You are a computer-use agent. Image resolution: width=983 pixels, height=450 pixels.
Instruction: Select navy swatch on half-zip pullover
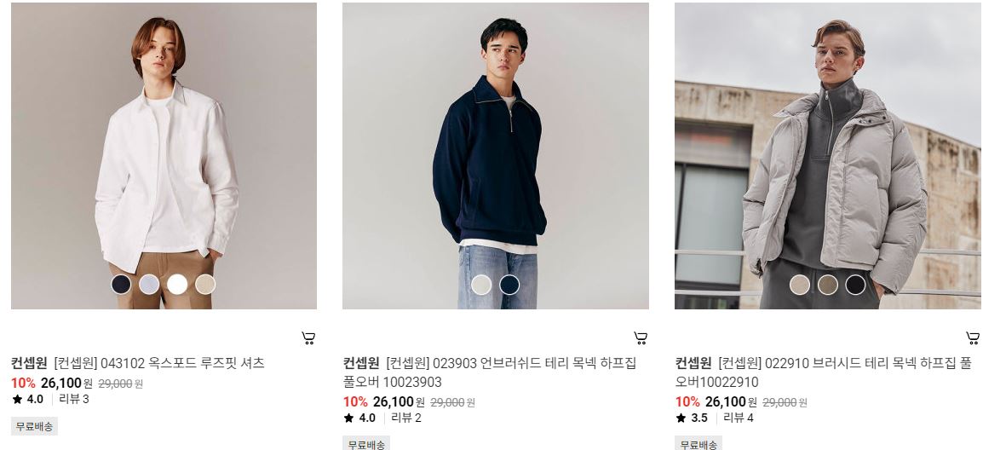[x=509, y=285]
